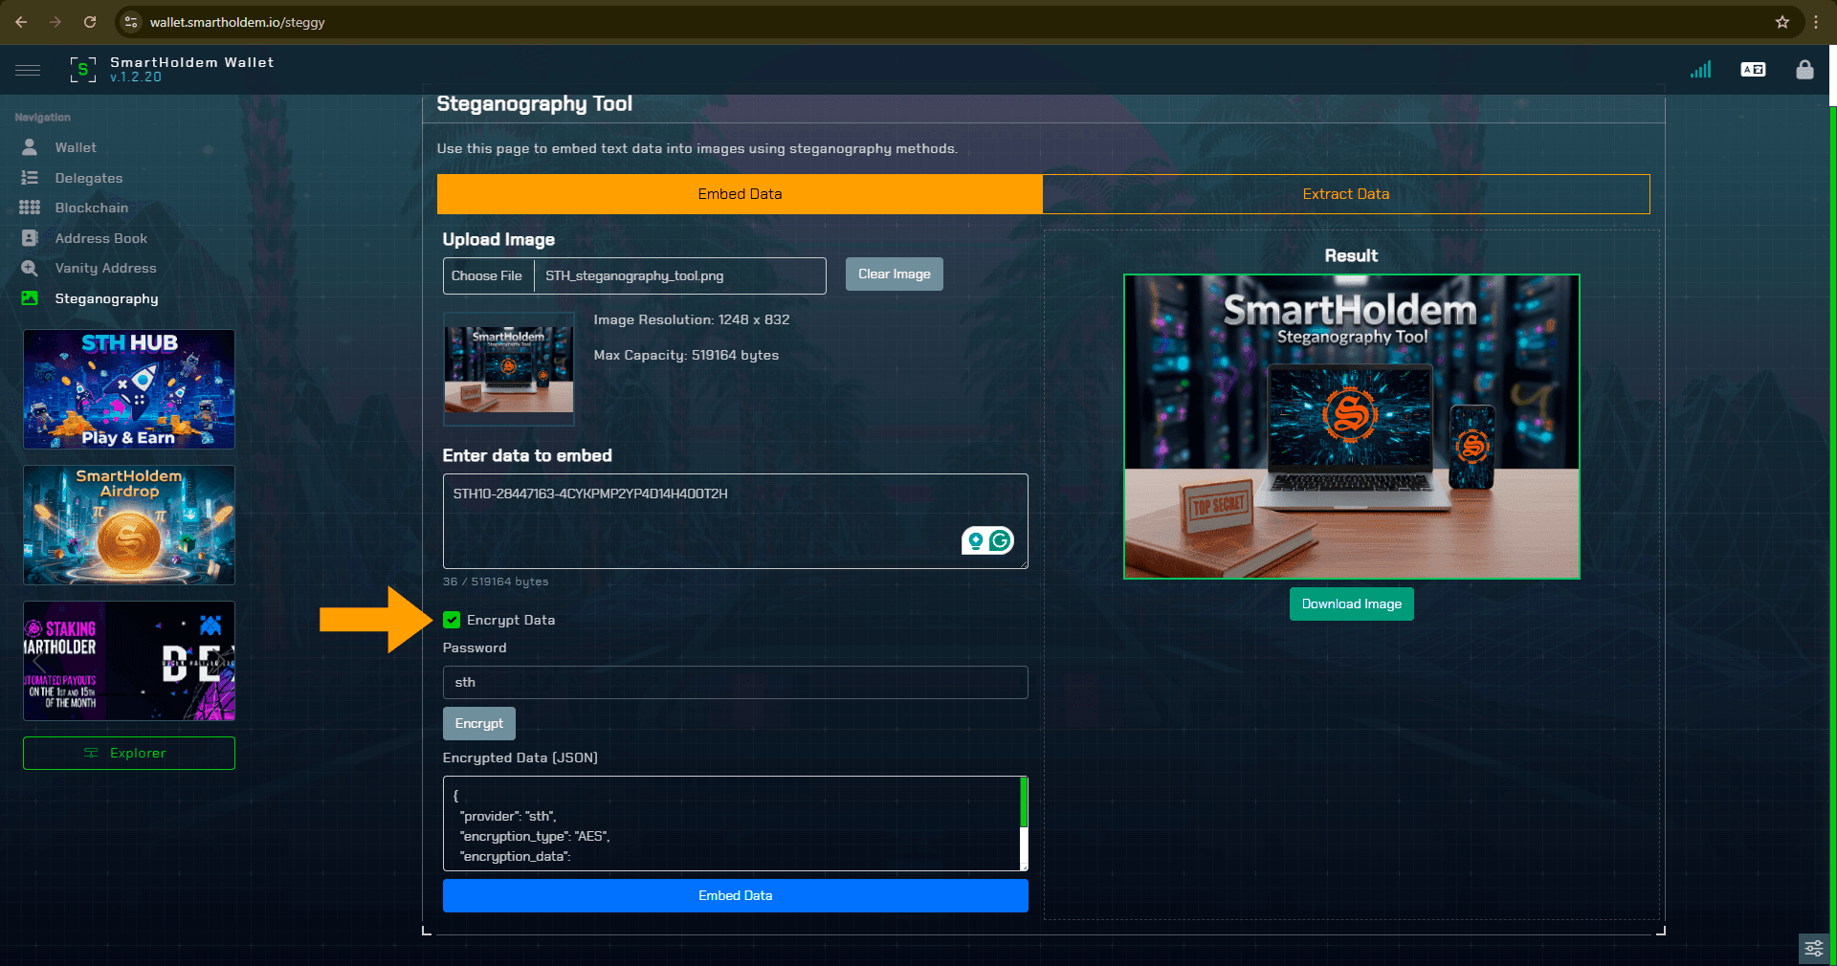Image resolution: width=1837 pixels, height=966 pixels.
Task: Click the Delegates list icon
Action: coord(30,178)
